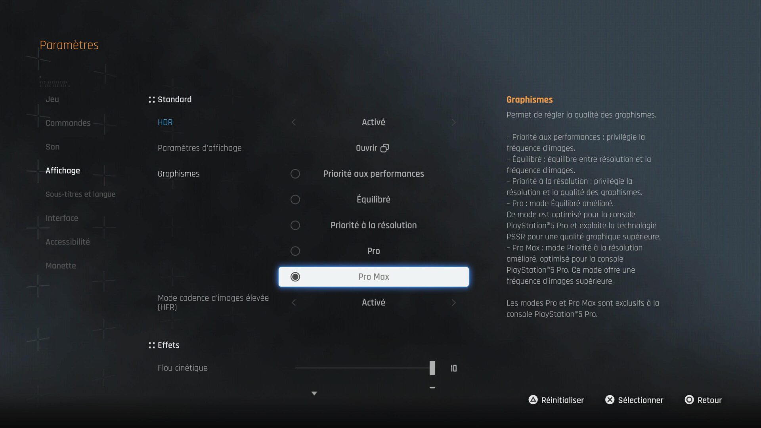This screenshot has height=428, width=761.
Task: Navigate to Commandes settings
Action: point(68,123)
